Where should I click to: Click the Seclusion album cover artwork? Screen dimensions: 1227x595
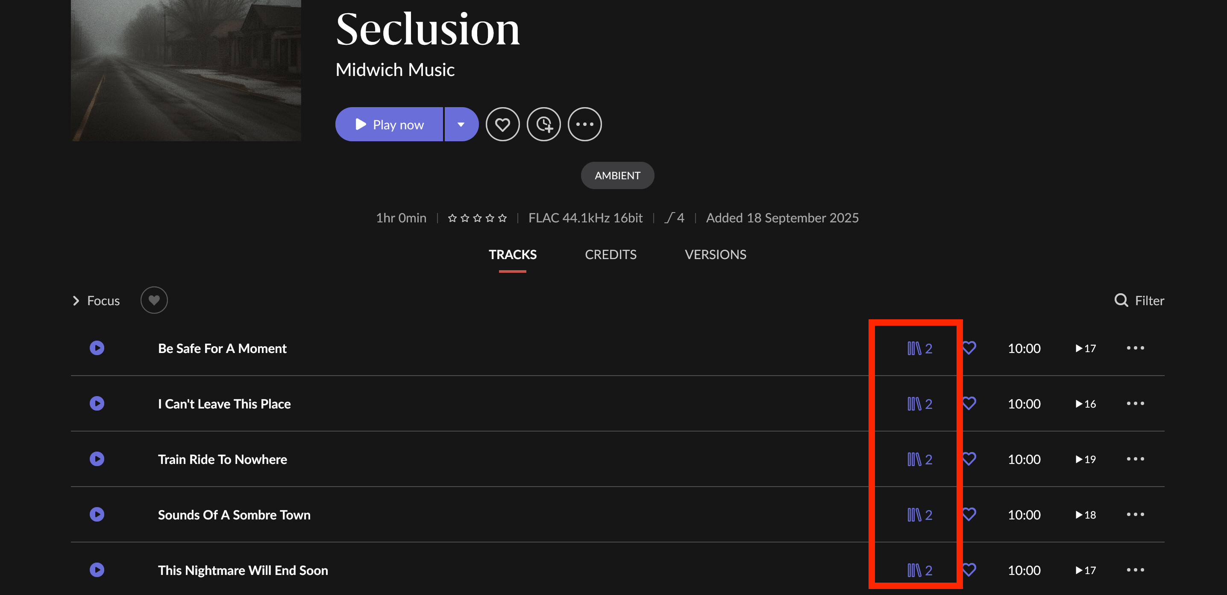click(186, 70)
